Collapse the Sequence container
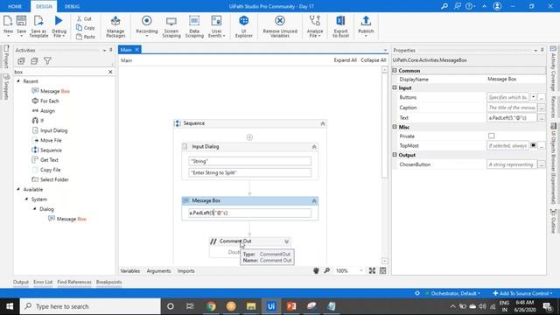 pos(323,123)
